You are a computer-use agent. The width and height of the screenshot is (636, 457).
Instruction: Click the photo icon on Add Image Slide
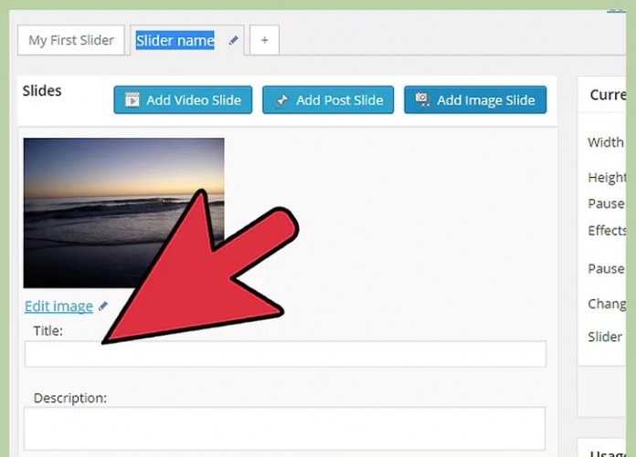422,100
